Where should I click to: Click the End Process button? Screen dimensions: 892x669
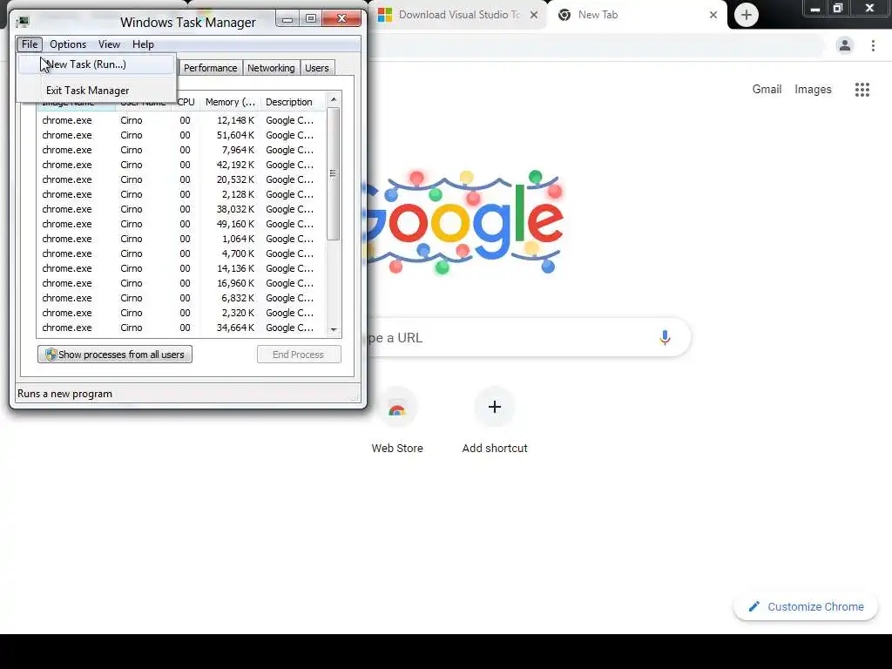(299, 355)
